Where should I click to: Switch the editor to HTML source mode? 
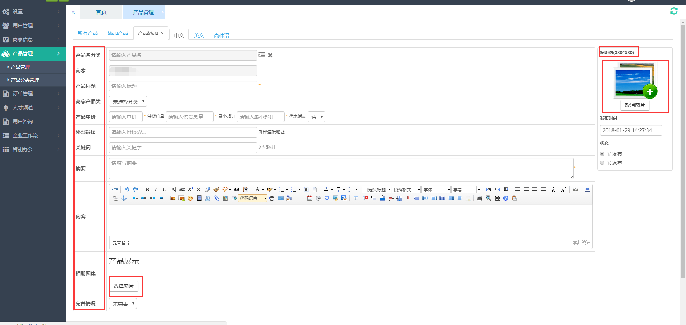tap(115, 190)
